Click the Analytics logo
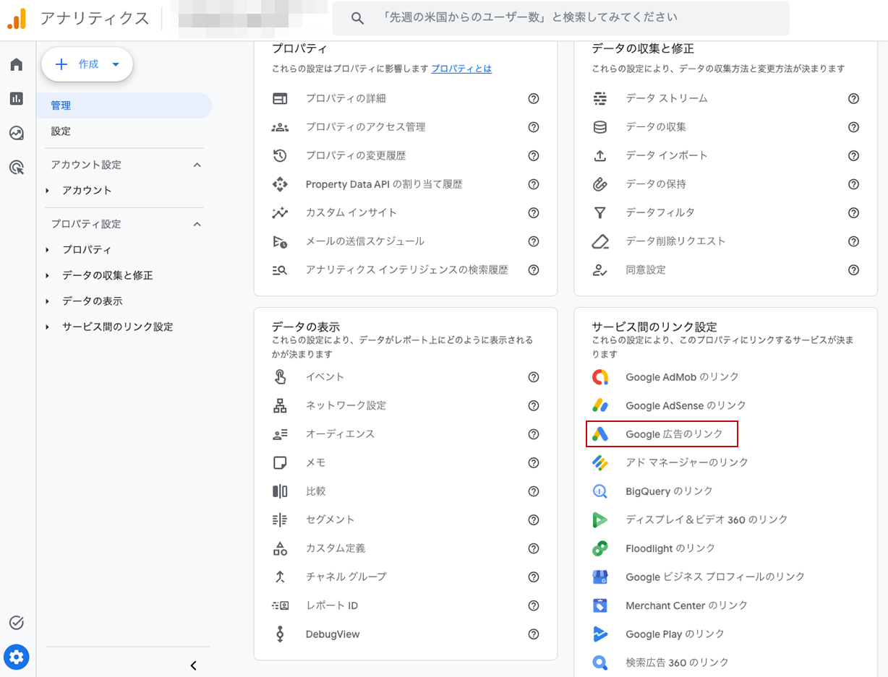The width and height of the screenshot is (888, 677). point(17,19)
